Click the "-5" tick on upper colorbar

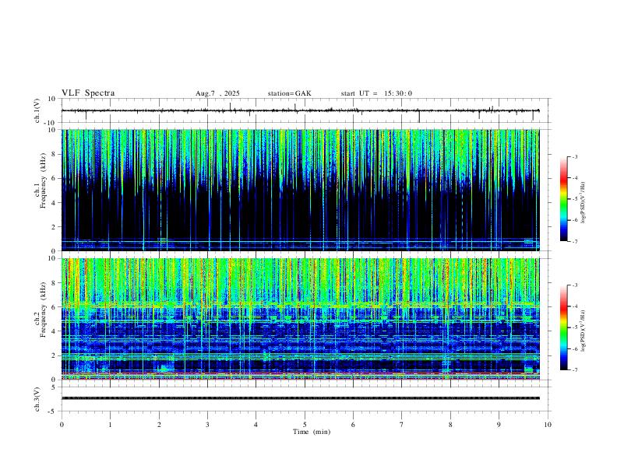[x=574, y=199]
